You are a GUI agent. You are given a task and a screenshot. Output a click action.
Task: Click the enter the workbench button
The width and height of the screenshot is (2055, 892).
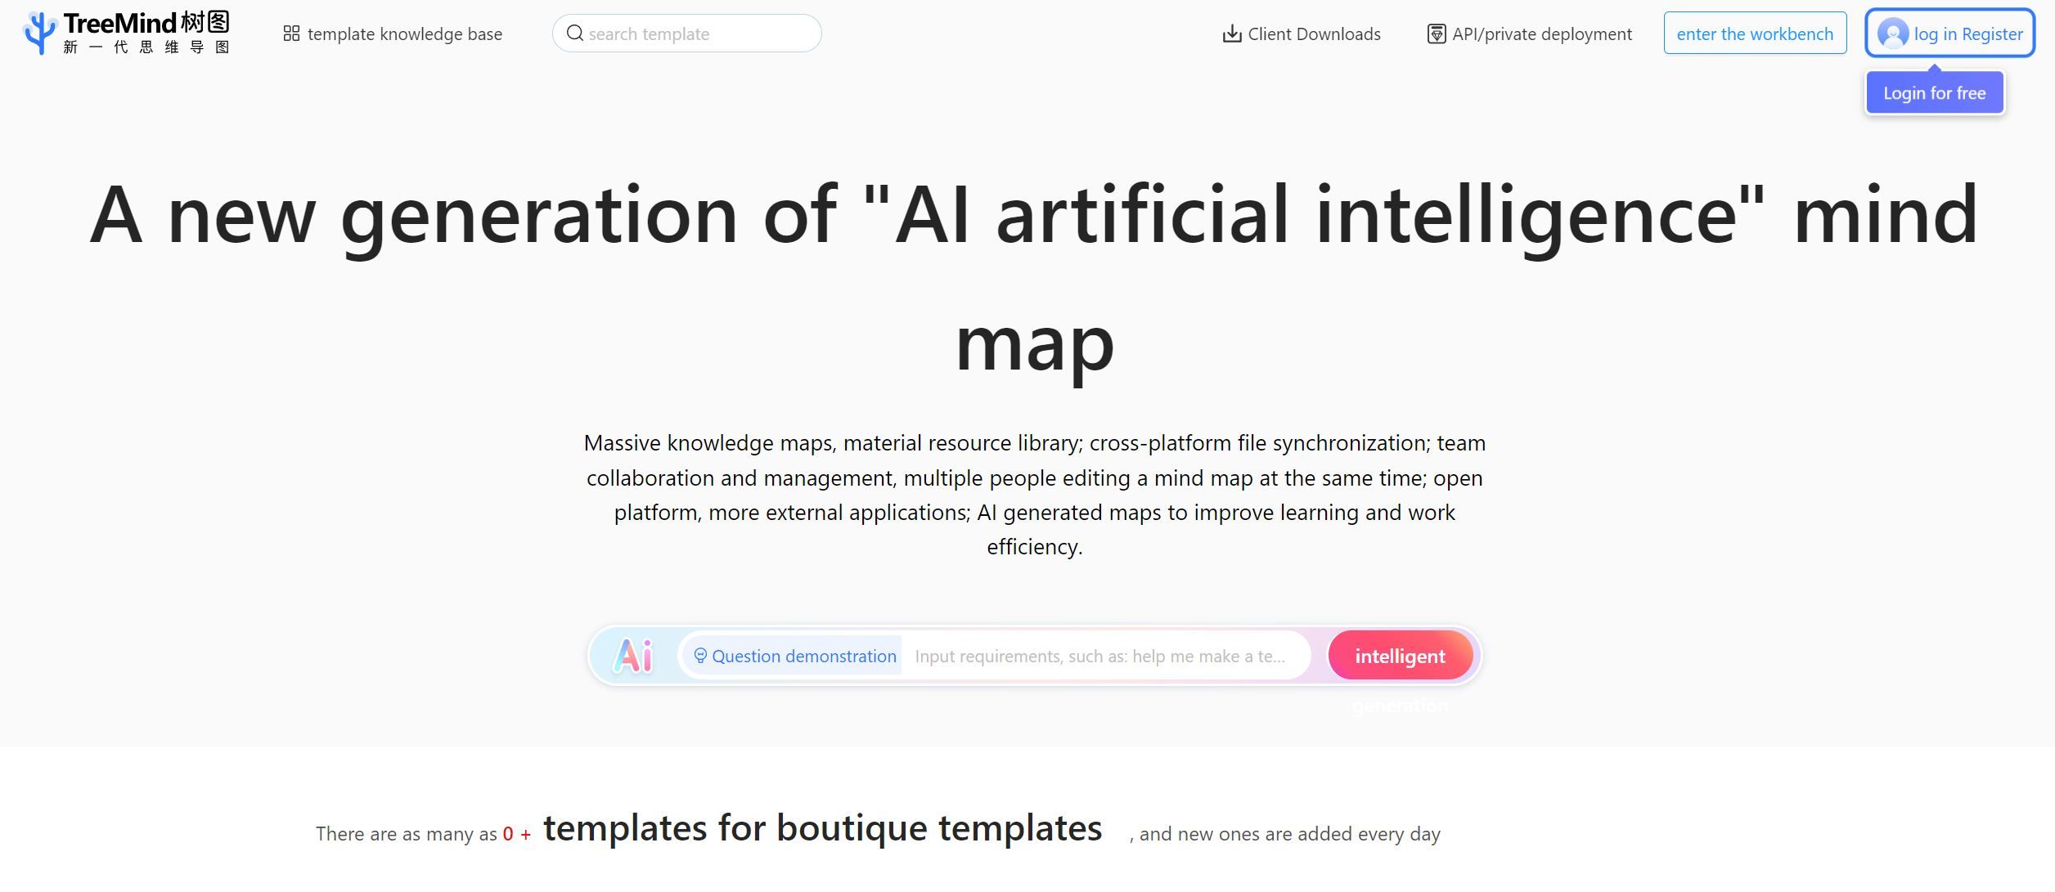click(x=1752, y=33)
